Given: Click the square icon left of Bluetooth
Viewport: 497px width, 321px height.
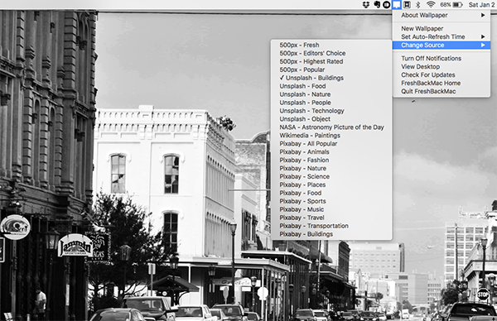Looking at the screenshot, I should [x=408, y=5].
